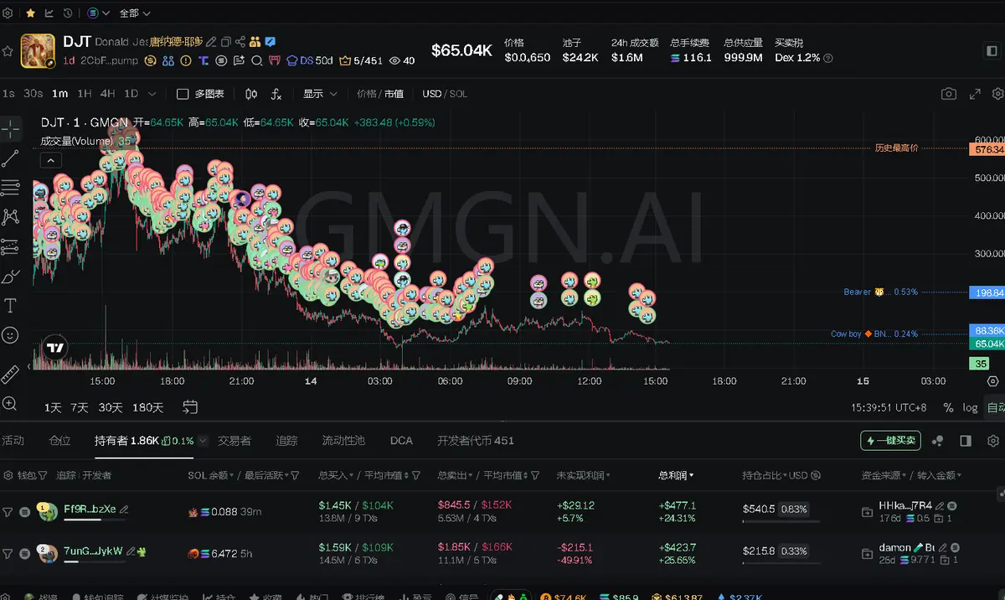Select the 1s timeframe

coord(8,94)
